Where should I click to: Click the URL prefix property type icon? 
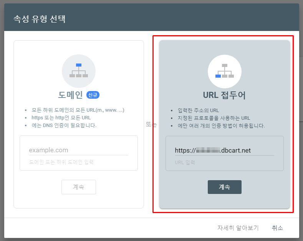pyautogui.click(x=225, y=71)
